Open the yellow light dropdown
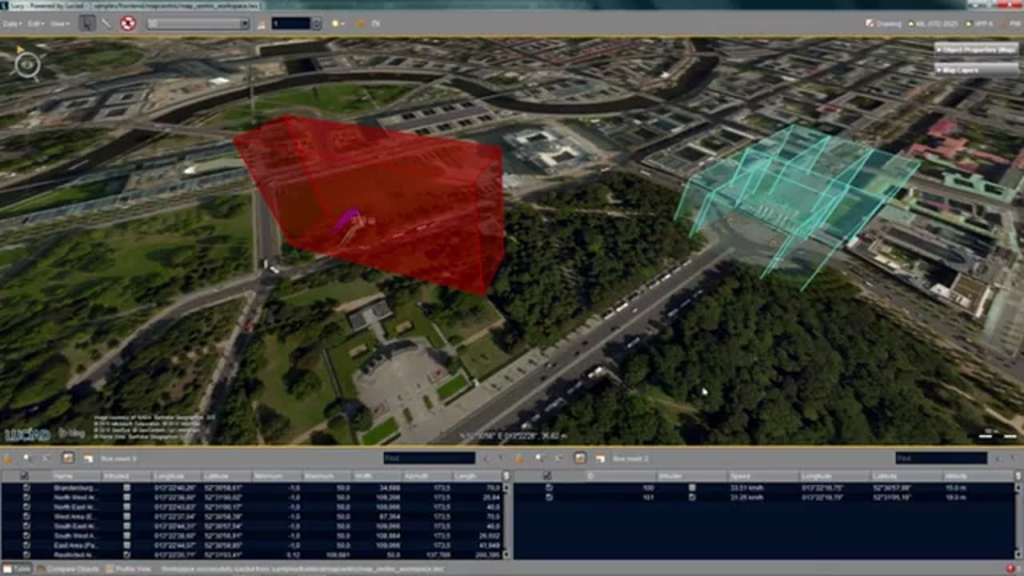Screen dimensions: 1024x576 pyautogui.click(x=338, y=24)
